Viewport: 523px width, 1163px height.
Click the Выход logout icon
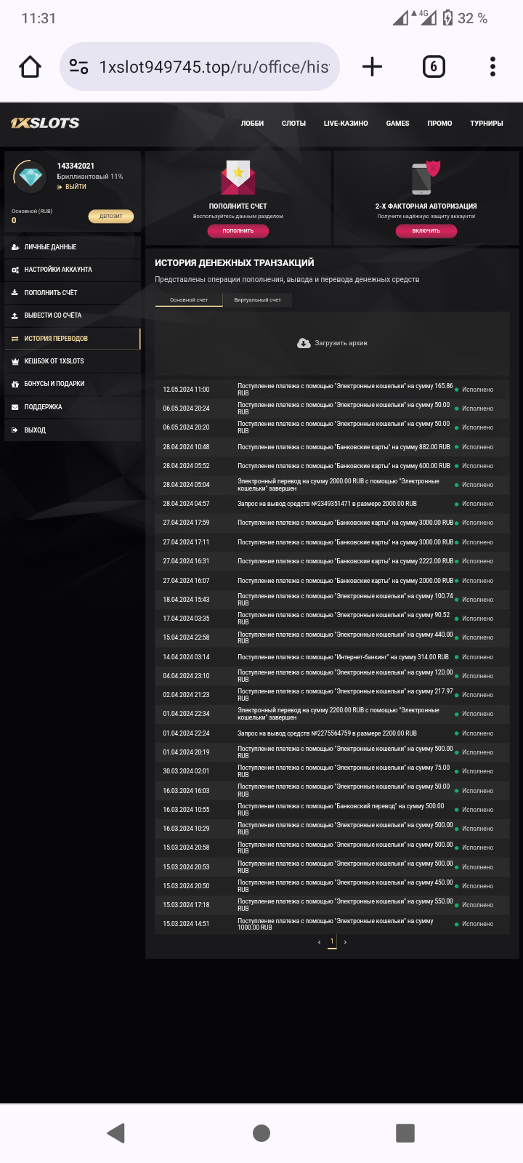pyautogui.click(x=16, y=430)
